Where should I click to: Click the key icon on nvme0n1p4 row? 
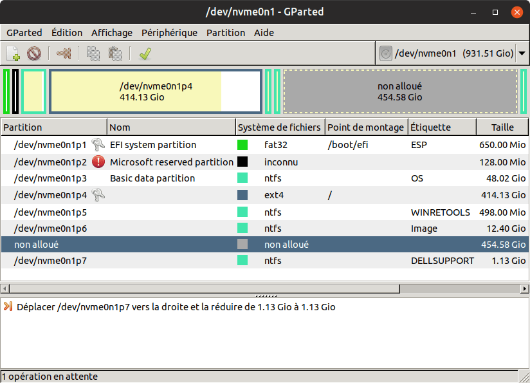(98, 194)
